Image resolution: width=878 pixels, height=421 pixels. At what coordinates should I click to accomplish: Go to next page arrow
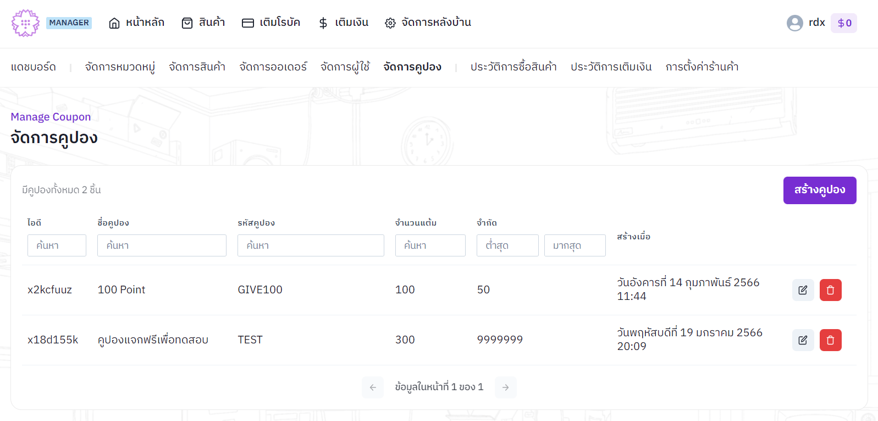tap(505, 387)
